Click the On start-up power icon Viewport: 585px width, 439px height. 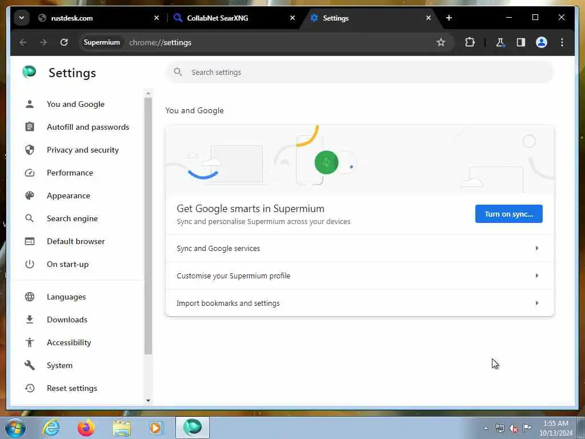pyautogui.click(x=30, y=264)
